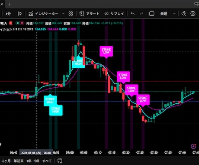Open the go-to-date calendar icon
199x165 pixels.
point(60,161)
